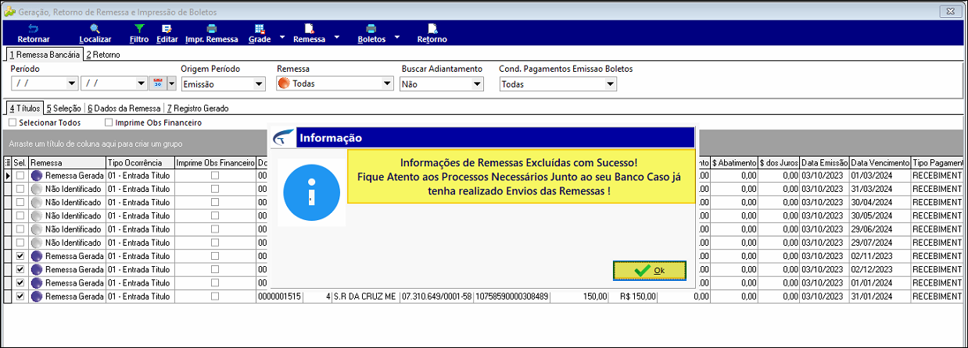This screenshot has height=348, width=968.
Task: Tick Sel. checkbox in row due 30/05/2024
Action: (x=20, y=216)
